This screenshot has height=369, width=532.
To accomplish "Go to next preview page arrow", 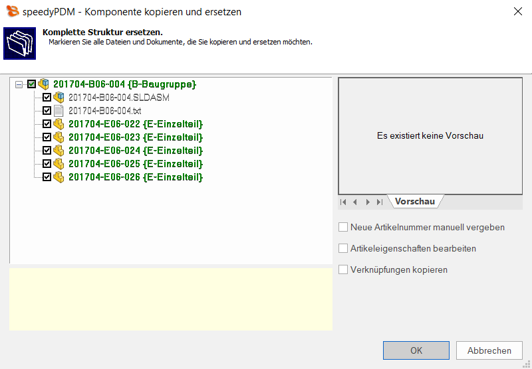I will (x=368, y=202).
